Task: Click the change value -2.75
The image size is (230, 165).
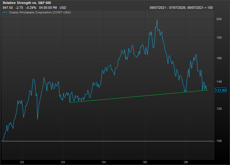Action: click(19, 8)
